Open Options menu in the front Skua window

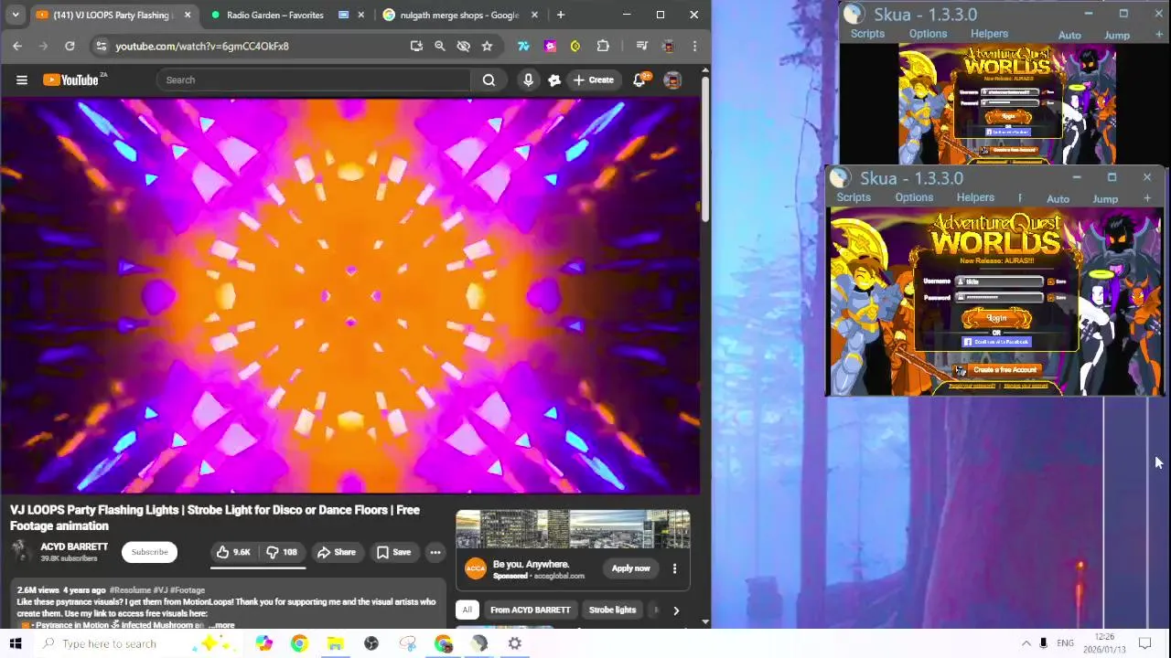click(x=913, y=197)
